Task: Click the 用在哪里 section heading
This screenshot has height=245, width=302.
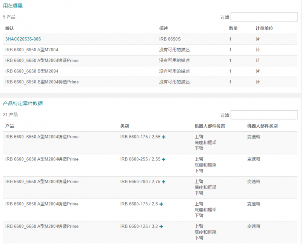Action: click(13, 6)
